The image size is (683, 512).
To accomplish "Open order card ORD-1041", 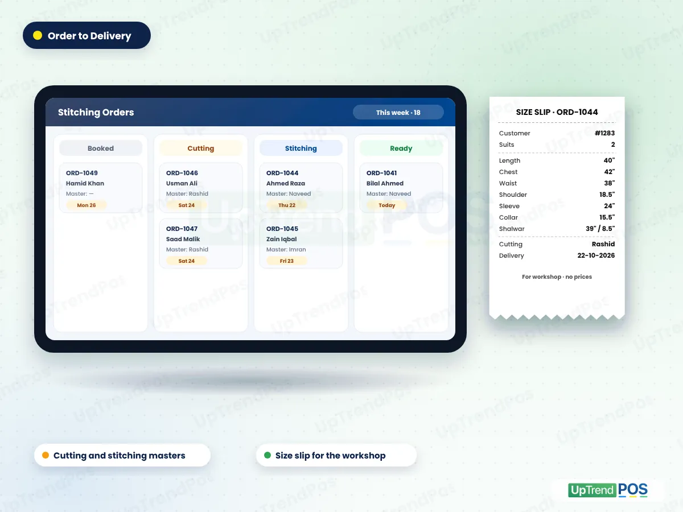I will click(401, 188).
